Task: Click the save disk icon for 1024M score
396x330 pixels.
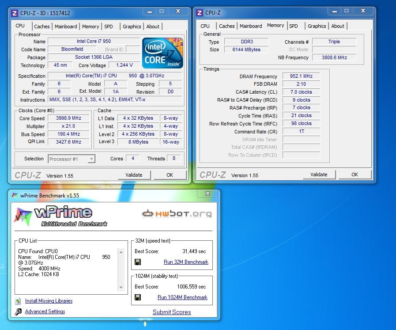Action: tap(138, 297)
